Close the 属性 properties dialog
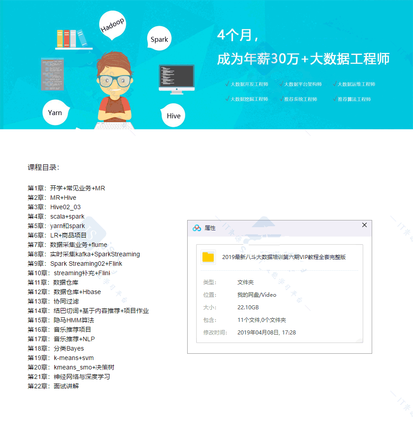The height and width of the screenshot is (422, 413). (365, 225)
